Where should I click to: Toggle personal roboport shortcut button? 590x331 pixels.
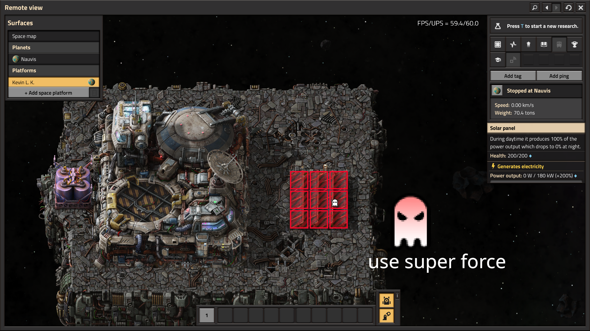387,300
